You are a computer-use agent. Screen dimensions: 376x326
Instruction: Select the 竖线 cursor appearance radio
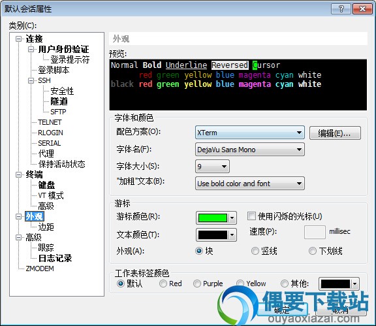pos(255,251)
